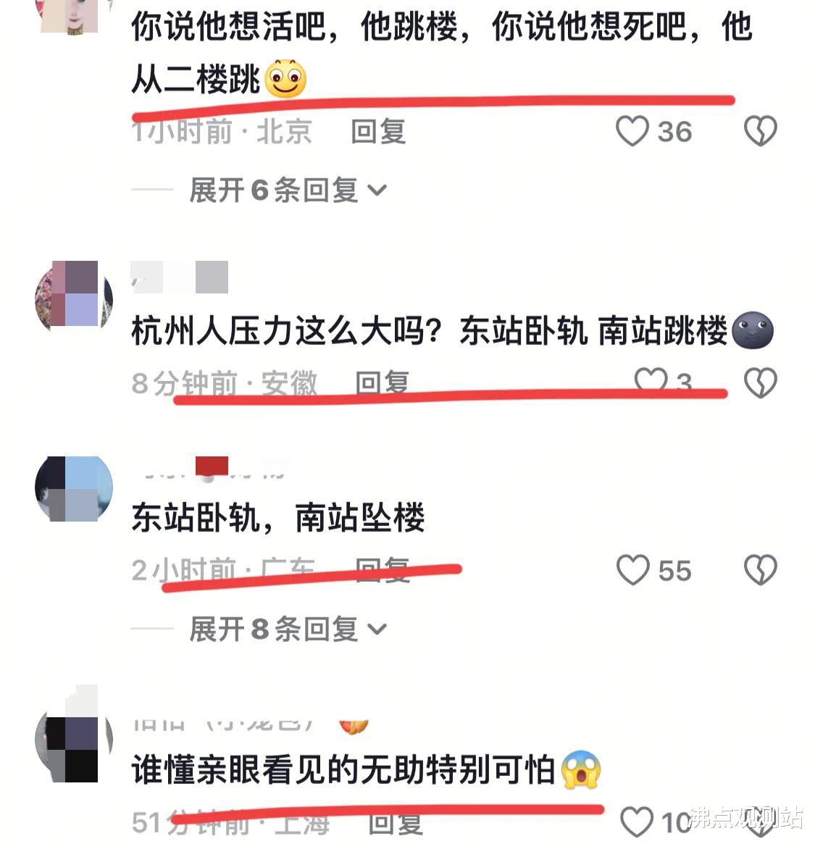The image size is (815, 844).
Task: Reply to the Guangdong comment
Action: (383, 569)
